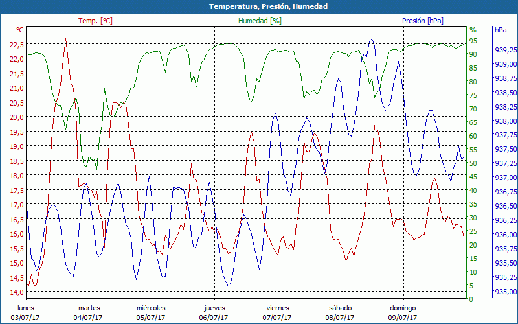
Task: Click the 939,25 tick on pressure axis
Action: tap(505, 50)
